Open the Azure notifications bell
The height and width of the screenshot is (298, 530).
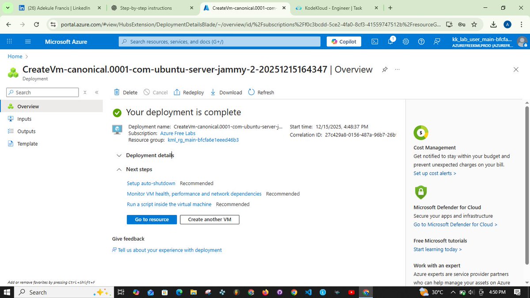click(391, 41)
